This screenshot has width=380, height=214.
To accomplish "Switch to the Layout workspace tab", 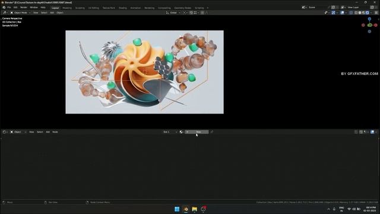I will tap(55, 8).
